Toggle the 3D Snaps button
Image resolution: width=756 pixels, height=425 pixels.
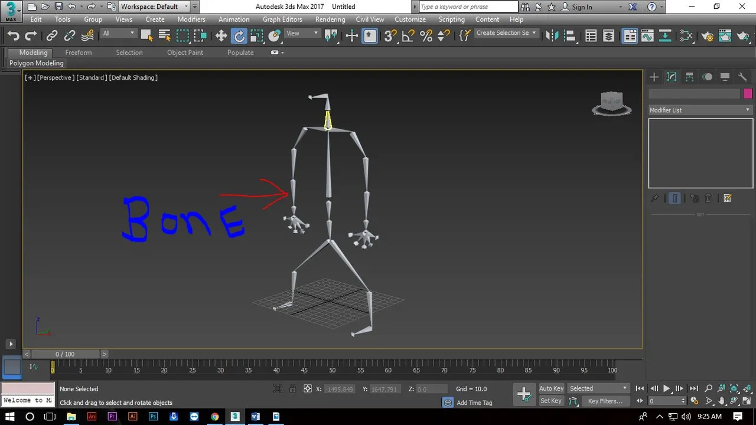point(390,36)
